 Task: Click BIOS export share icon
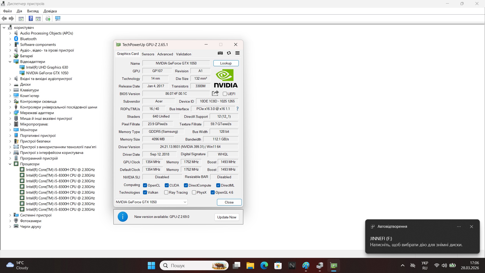pos(215,93)
